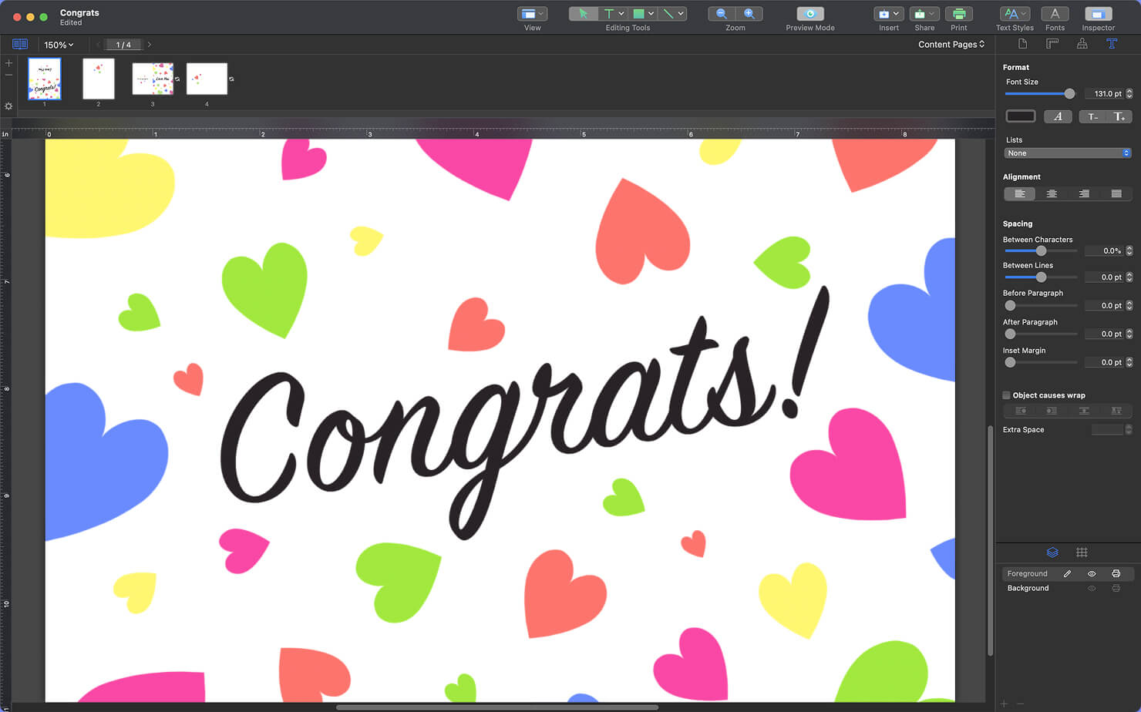Open the Share dropdown

924,14
